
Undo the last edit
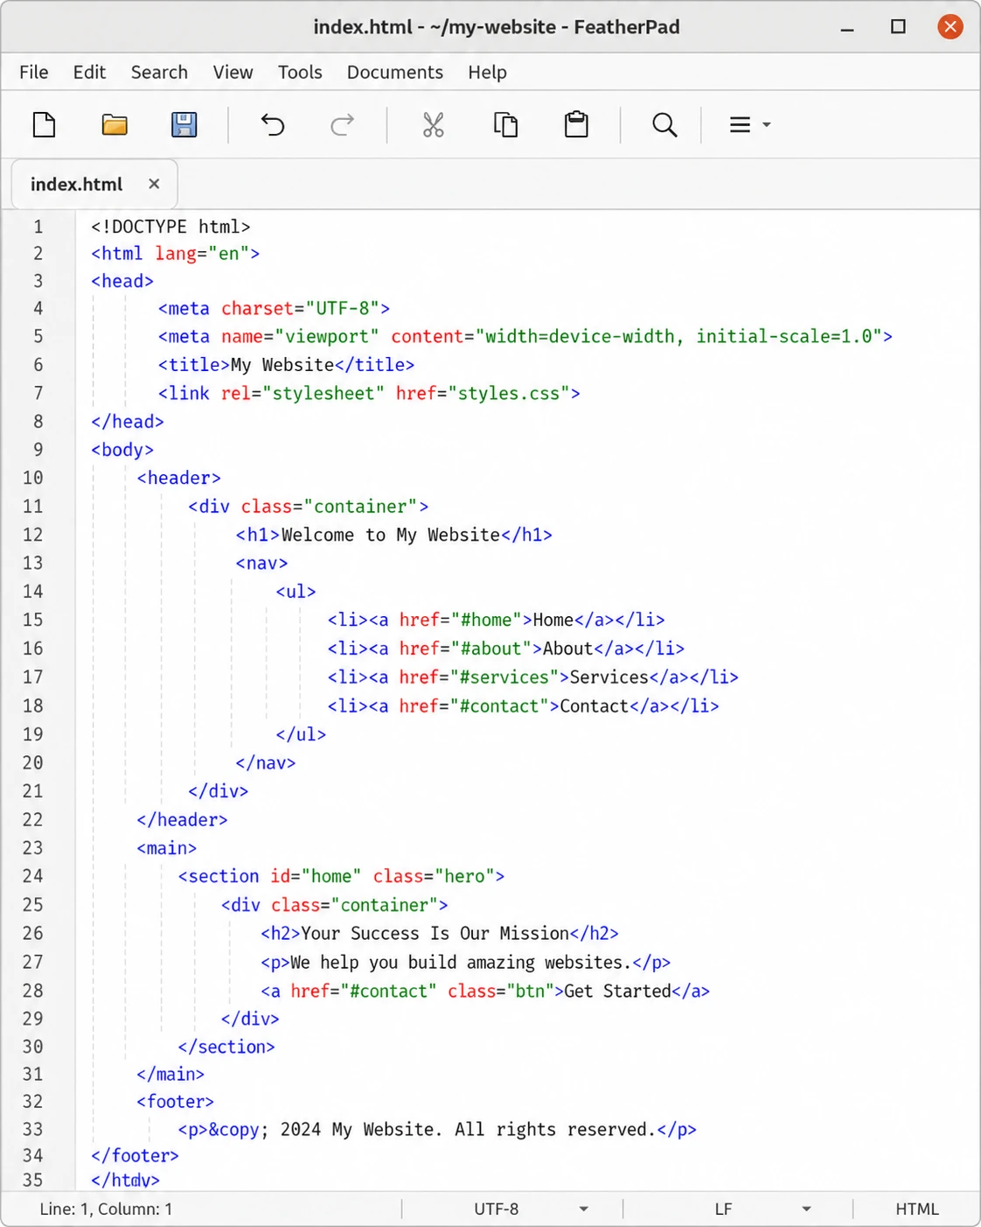[x=273, y=125]
